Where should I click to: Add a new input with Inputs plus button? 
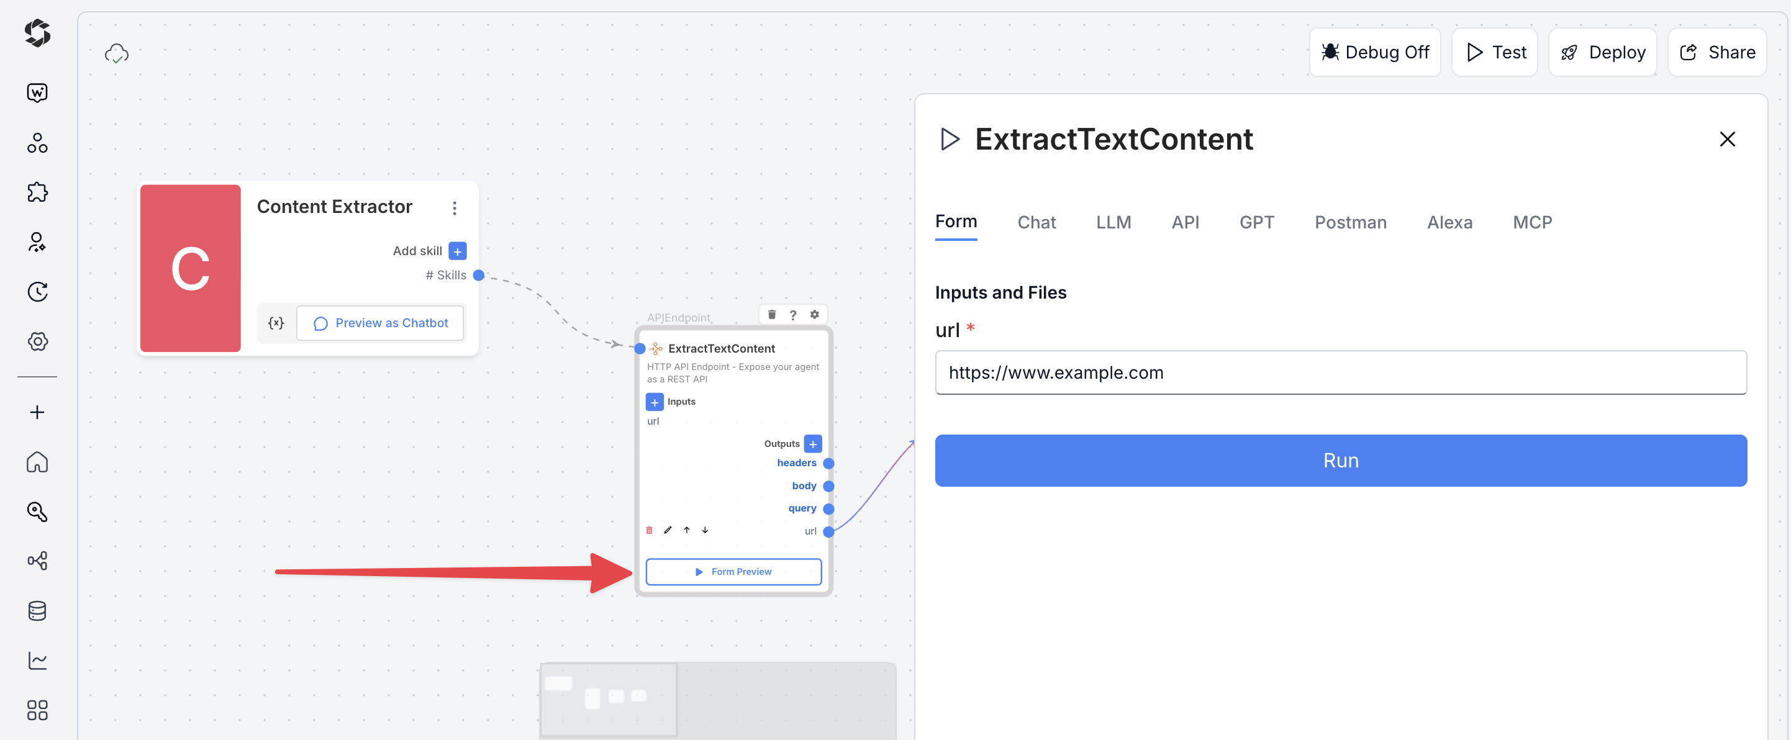point(655,402)
